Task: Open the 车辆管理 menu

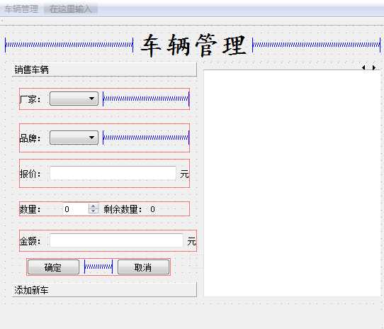Action: pyautogui.click(x=21, y=9)
